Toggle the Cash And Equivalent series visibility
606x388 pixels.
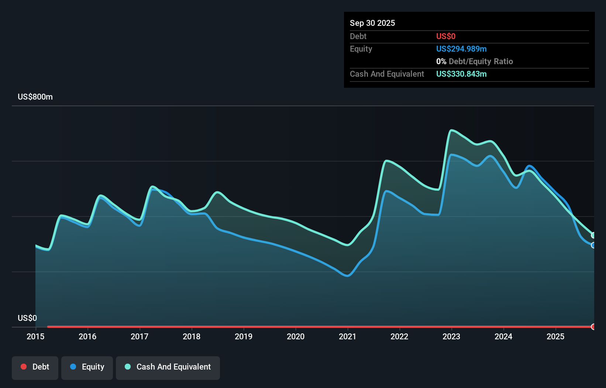tap(168, 368)
